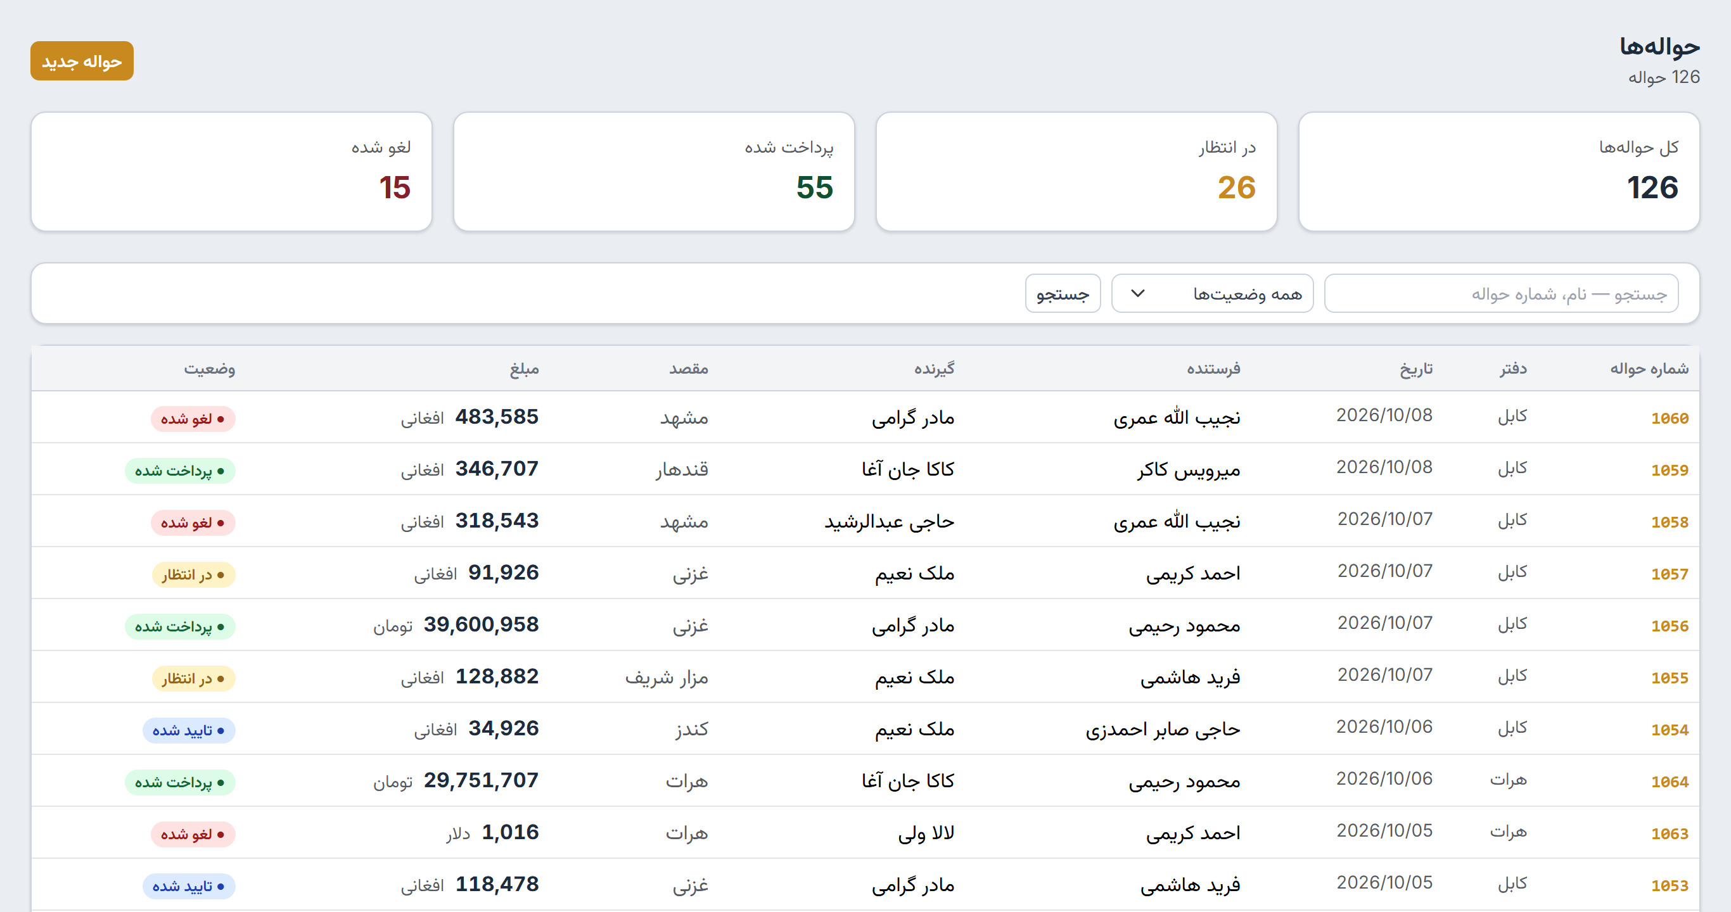Open hawala number 1064 link
Viewport: 1731px width, 912px height.
[x=1669, y=782]
